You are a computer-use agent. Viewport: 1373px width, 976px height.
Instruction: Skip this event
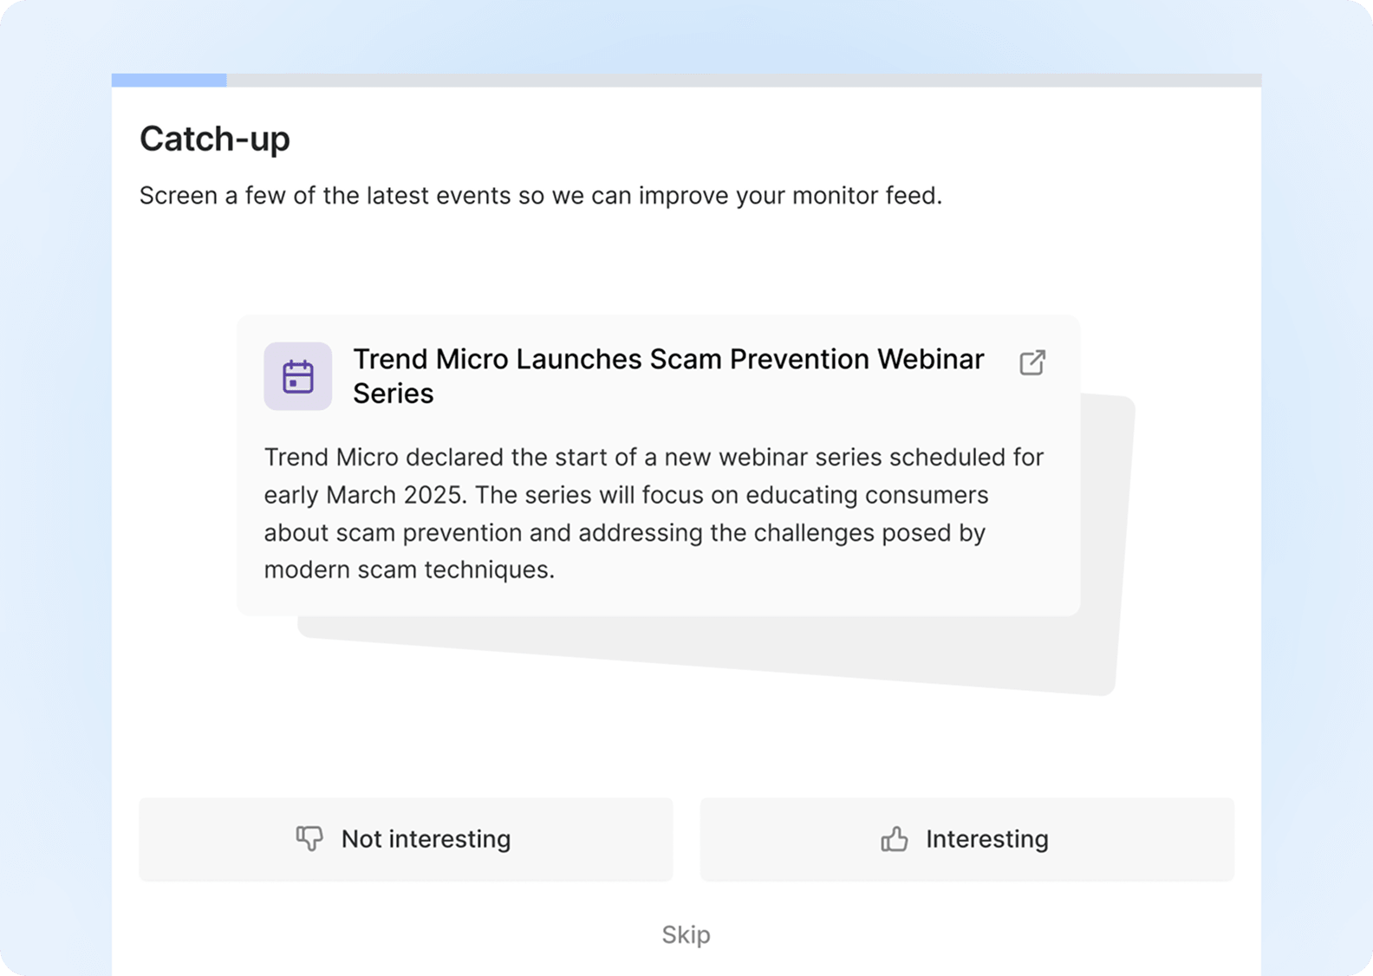(x=686, y=934)
